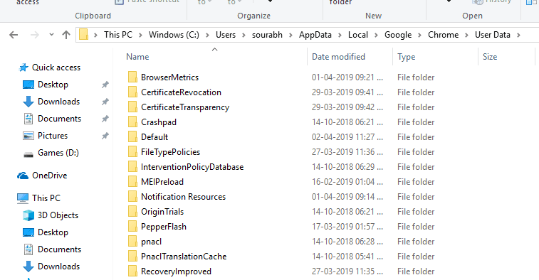Expand chevron after Local breadcrumb
This screenshot has height=280, width=539.
point(376,35)
